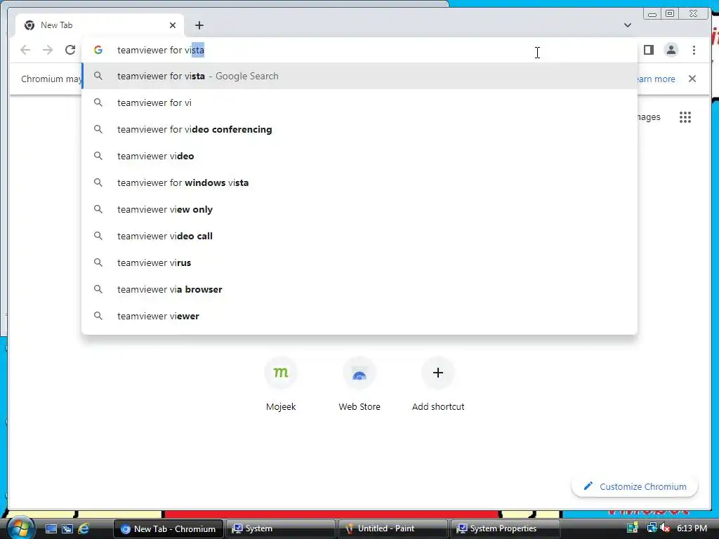The width and height of the screenshot is (719, 539).
Task: Select the 'teamviewer video' suggestion
Action: pyautogui.click(x=359, y=156)
